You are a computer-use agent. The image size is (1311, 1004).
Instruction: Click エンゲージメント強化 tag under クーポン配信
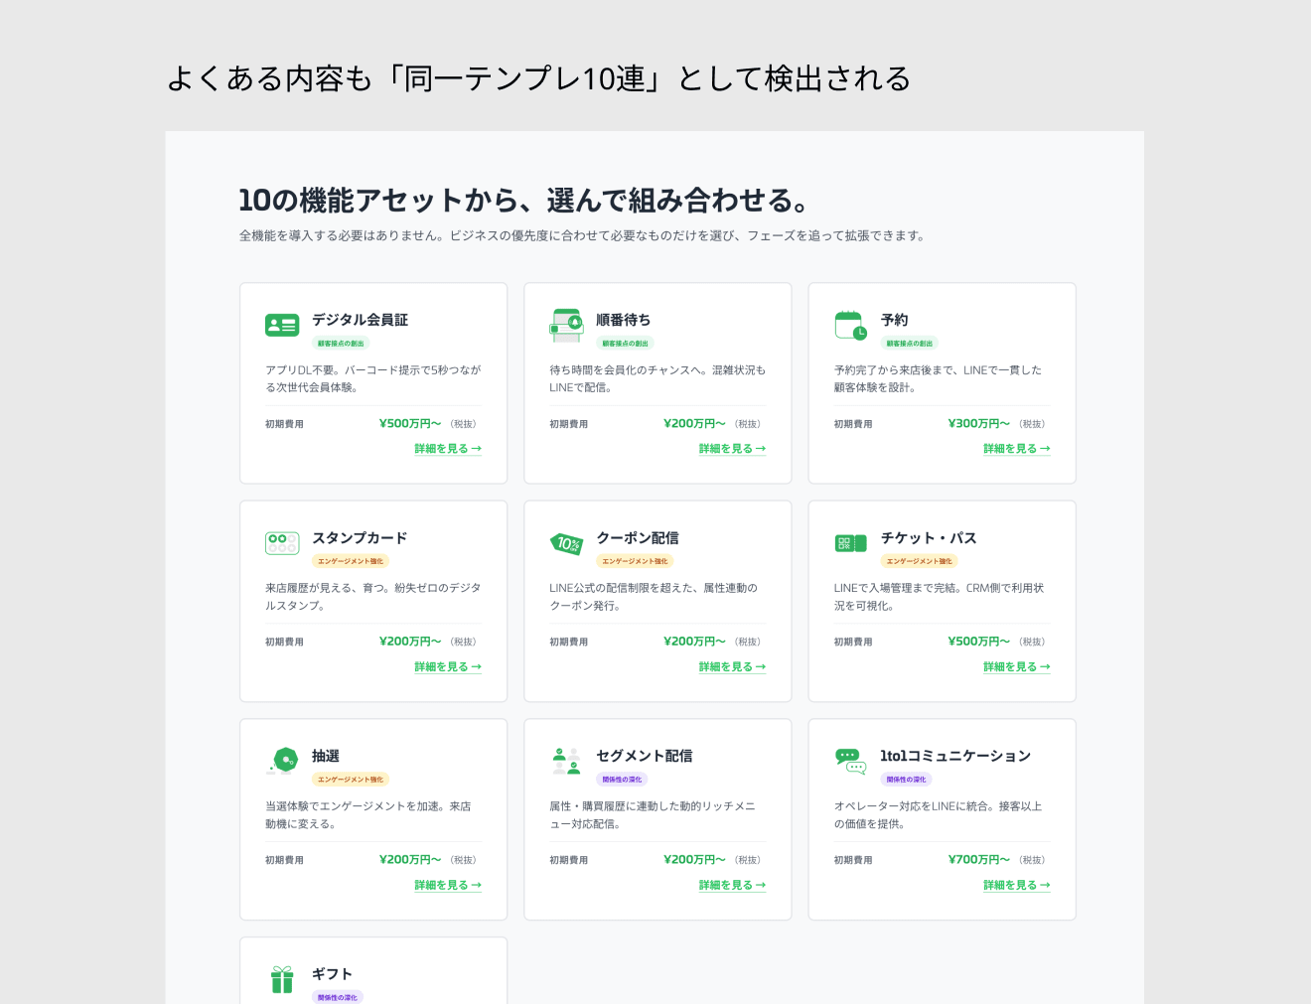click(x=635, y=561)
